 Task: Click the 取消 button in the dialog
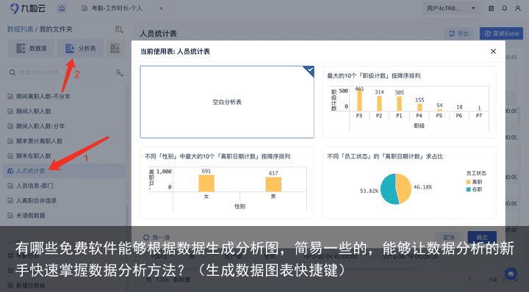tap(449, 238)
